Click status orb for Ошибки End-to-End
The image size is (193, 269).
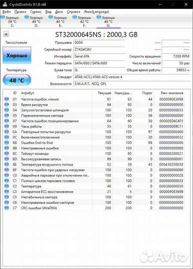coord(6,142)
